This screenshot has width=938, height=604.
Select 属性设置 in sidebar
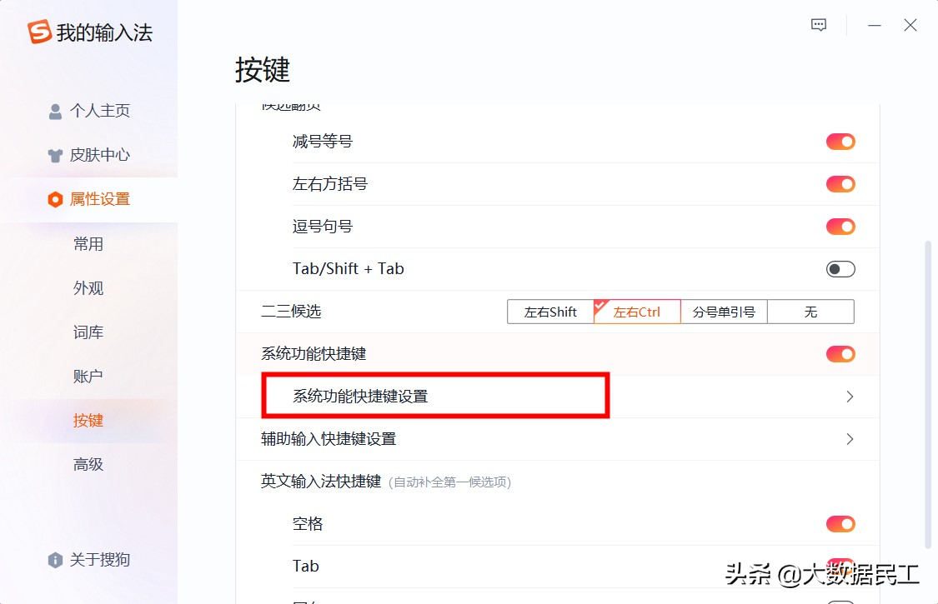point(88,199)
